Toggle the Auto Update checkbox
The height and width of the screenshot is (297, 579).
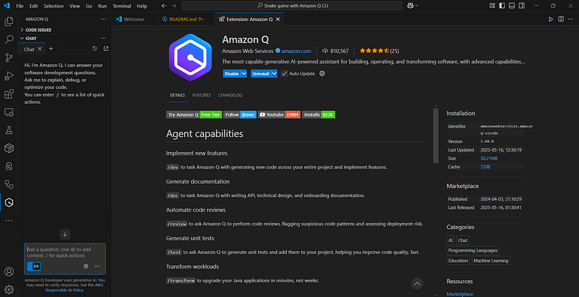click(284, 73)
